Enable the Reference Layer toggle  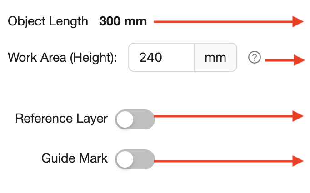pyautogui.click(x=135, y=119)
